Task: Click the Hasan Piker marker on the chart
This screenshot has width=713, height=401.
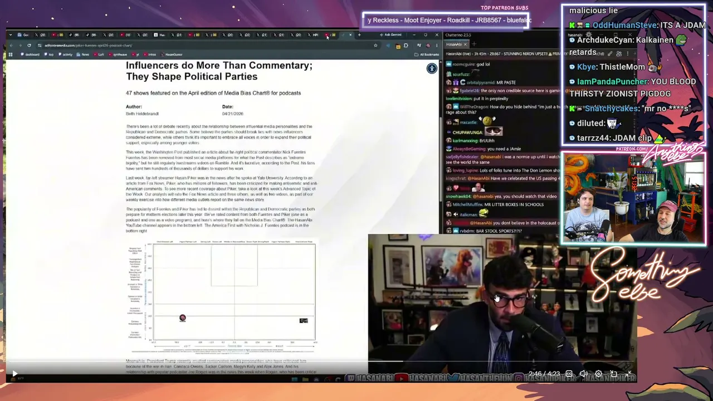Action: [182, 318]
